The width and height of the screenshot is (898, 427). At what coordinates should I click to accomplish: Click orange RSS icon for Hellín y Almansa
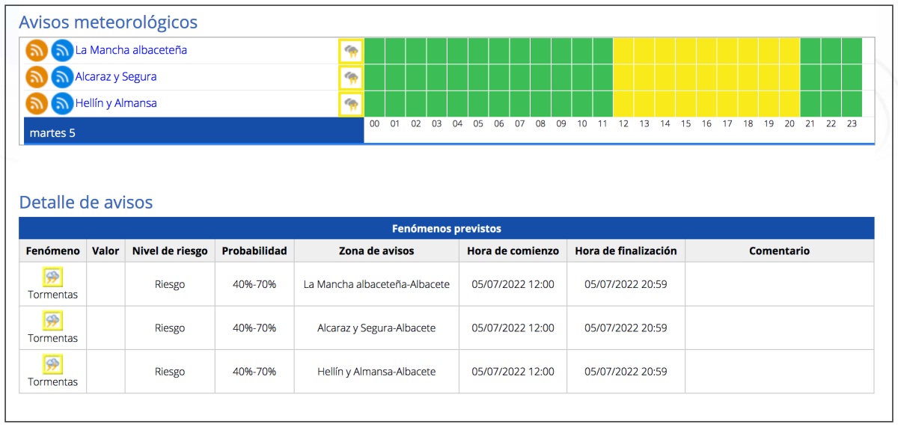(37, 103)
